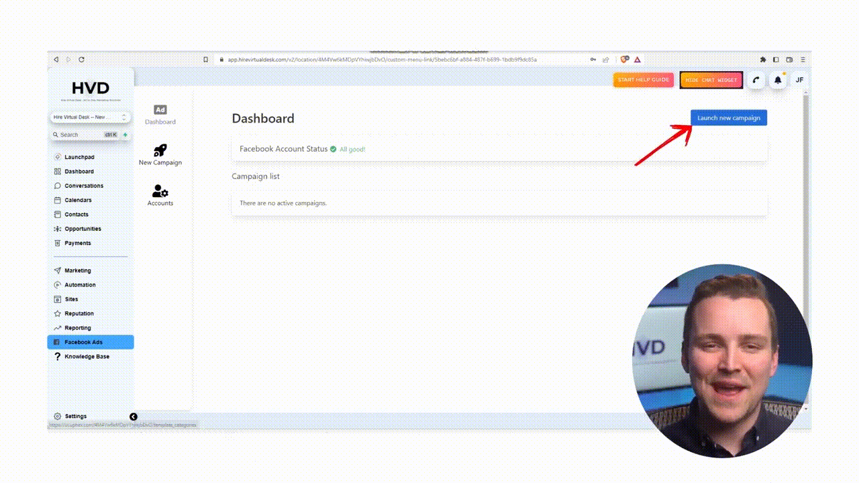Select Facebook Ads in the sidebar

pos(91,342)
